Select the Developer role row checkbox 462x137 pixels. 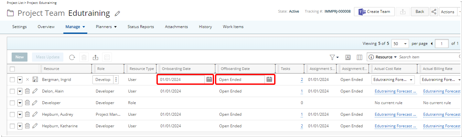point(12,103)
